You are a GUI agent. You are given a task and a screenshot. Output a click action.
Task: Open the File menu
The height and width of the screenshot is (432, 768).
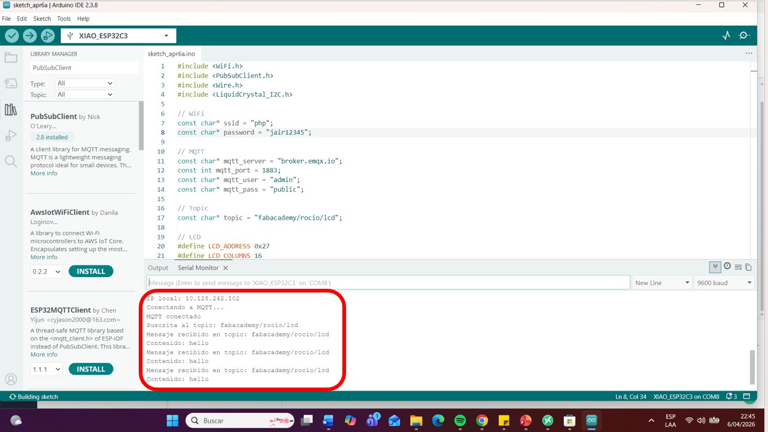(x=6, y=19)
